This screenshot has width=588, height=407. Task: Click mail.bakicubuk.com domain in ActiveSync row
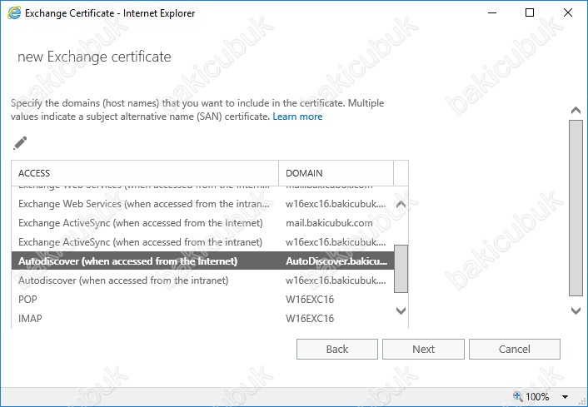329,223
